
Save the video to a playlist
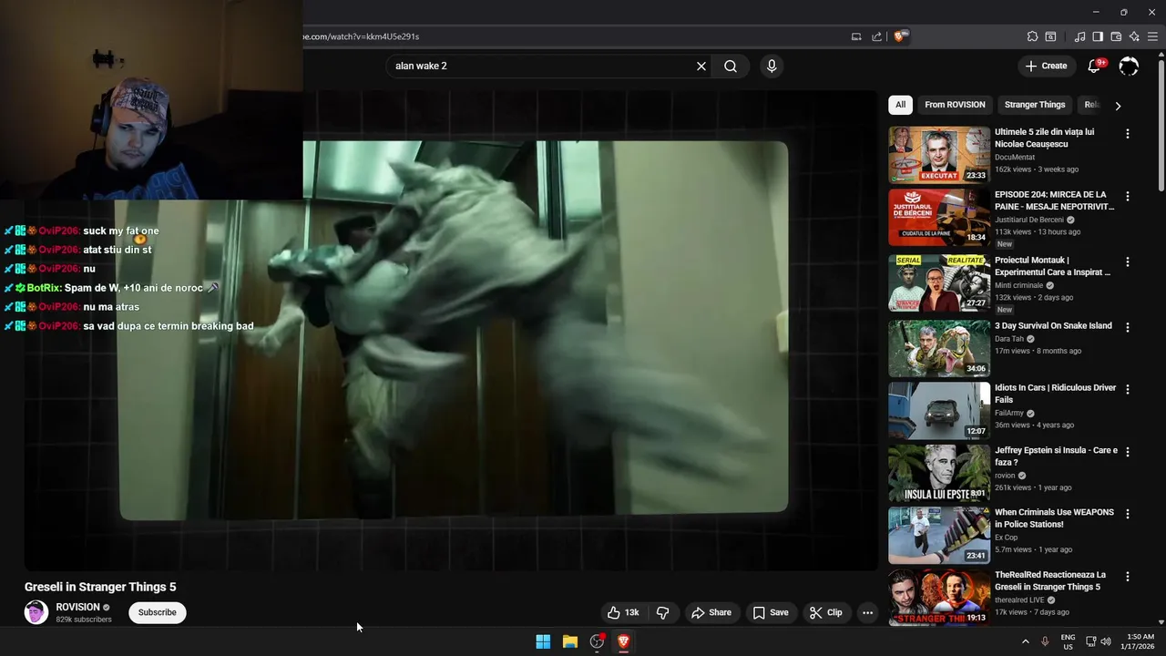point(771,612)
